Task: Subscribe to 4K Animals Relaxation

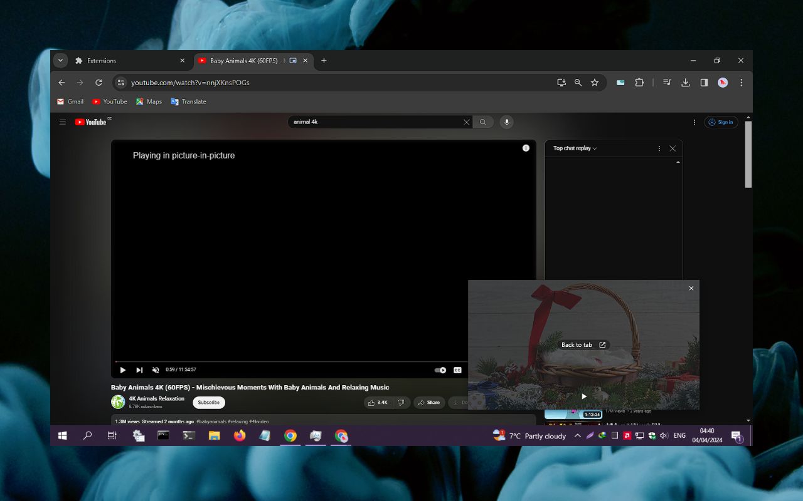Action: pyautogui.click(x=208, y=402)
